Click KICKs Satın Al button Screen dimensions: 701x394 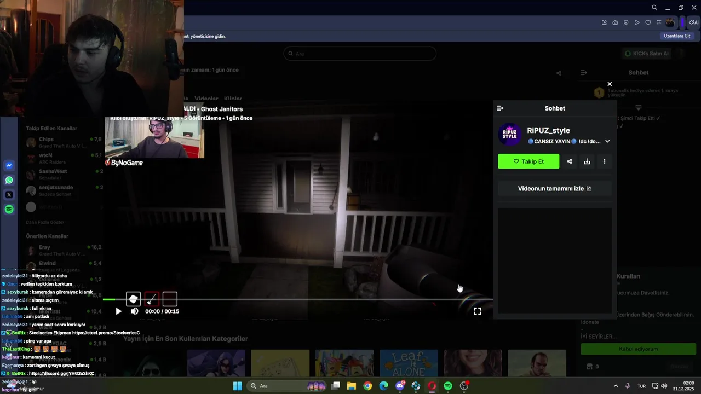tap(647, 54)
